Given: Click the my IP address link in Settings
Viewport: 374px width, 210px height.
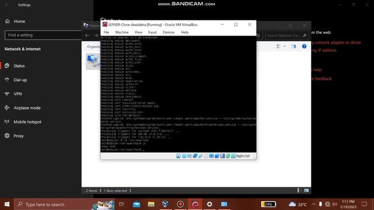Looking at the screenshot, I should (x=324, y=50).
